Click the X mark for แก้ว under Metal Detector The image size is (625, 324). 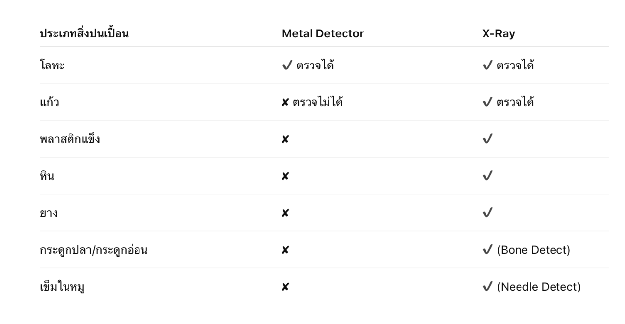[x=285, y=102]
